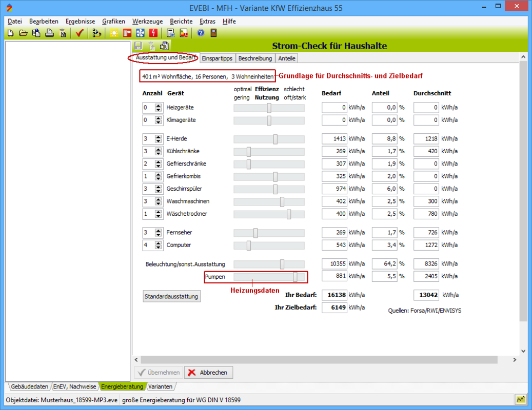
Task: Open a file with the folder icon
Action: pyautogui.click(x=23, y=33)
